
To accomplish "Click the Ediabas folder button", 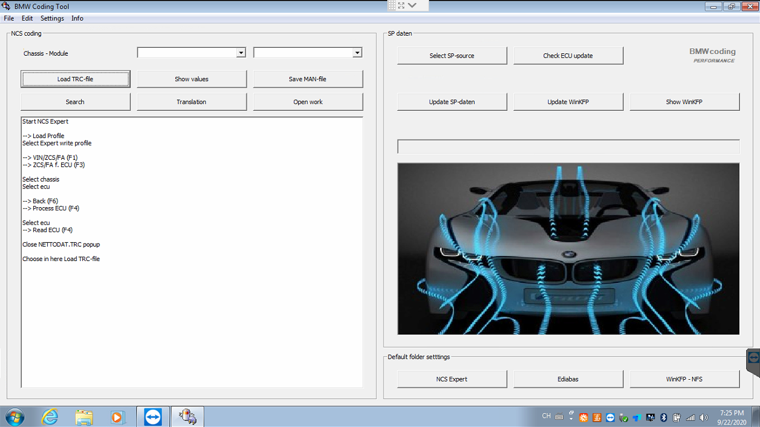I will [568, 379].
